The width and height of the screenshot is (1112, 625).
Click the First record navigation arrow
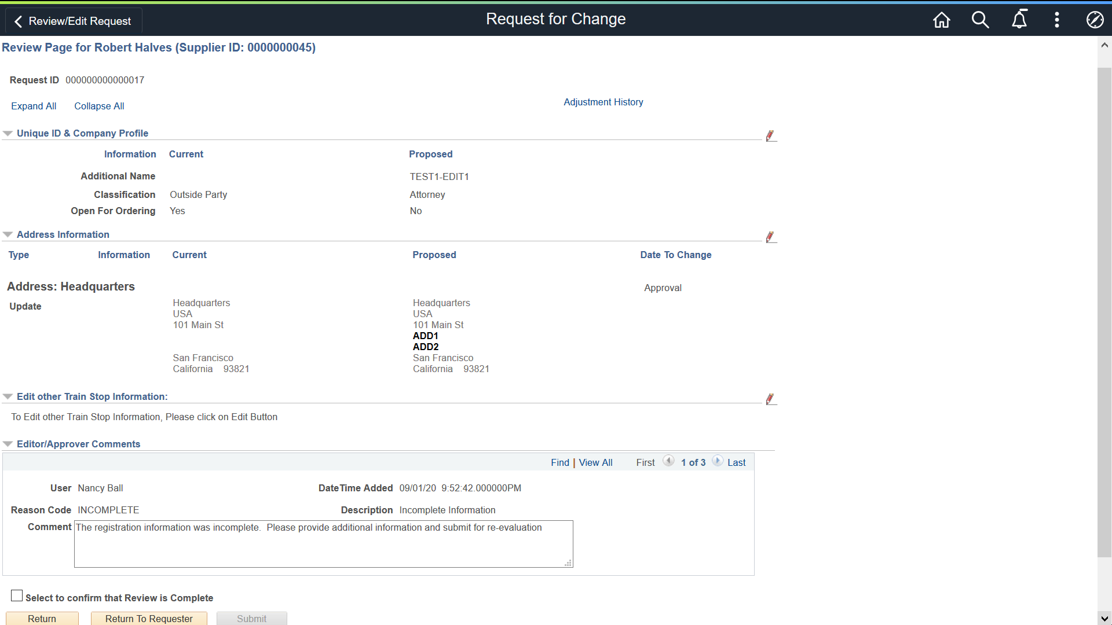(669, 461)
